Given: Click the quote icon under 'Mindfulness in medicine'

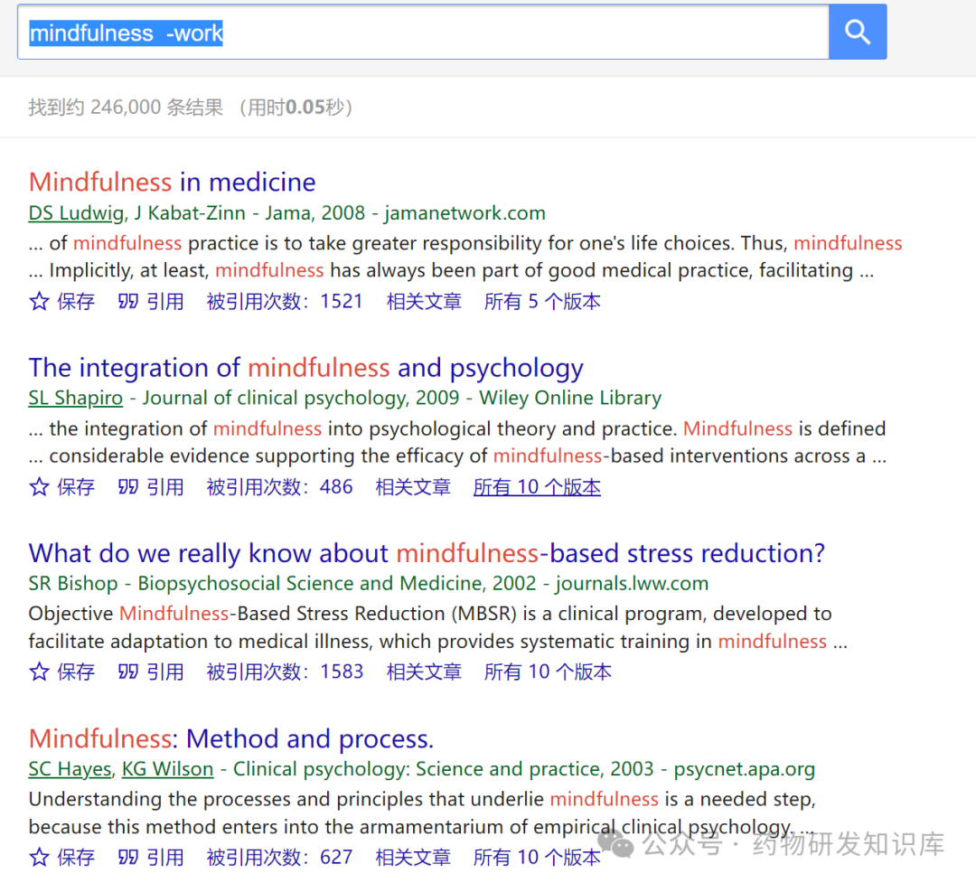Looking at the screenshot, I should (x=129, y=300).
